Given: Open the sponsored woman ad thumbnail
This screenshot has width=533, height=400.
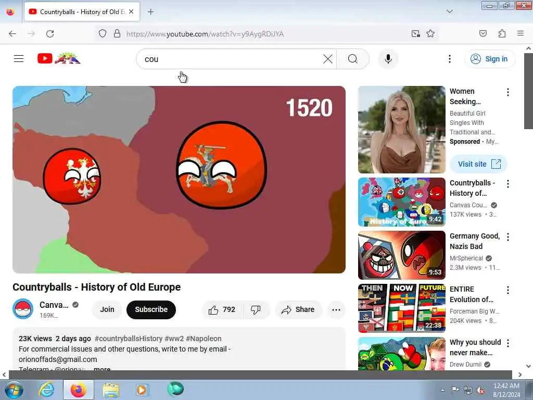Looking at the screenshot, I should [x=401, y=130].
